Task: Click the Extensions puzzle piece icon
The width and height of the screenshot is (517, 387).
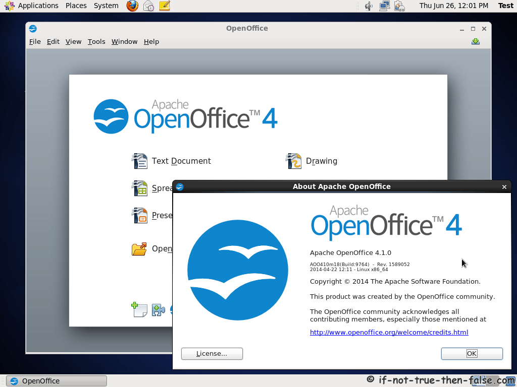Action: click(x=158, y=310)
